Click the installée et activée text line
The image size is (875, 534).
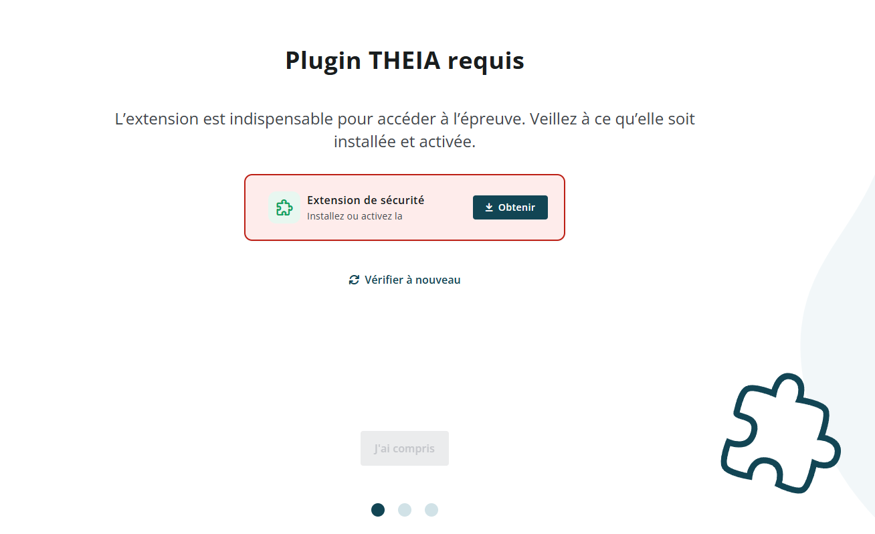point(405,142)
